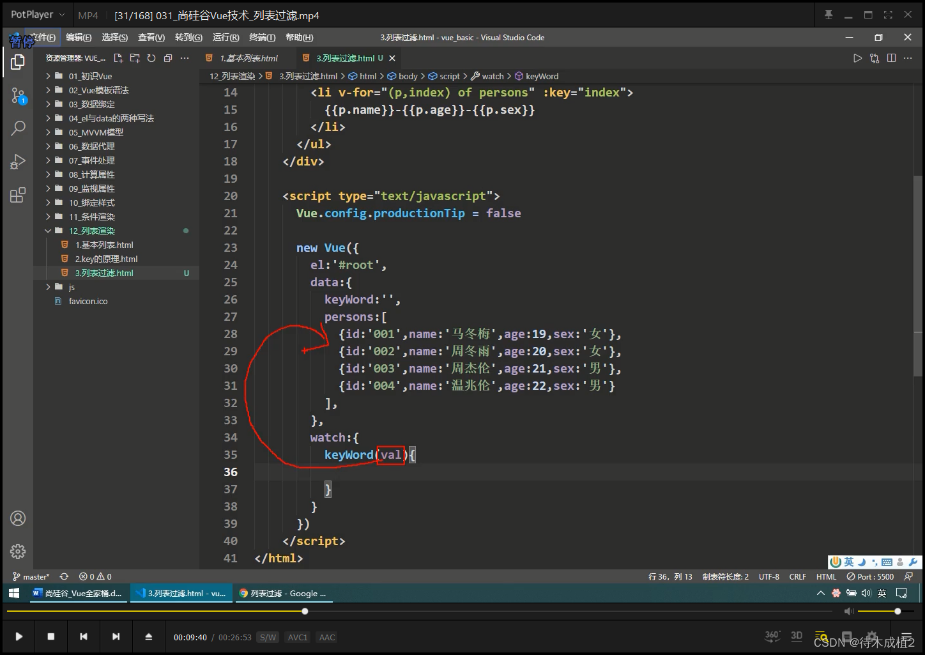Open the Windows Start menu
Viewport: 925px width, 655px height.
click(14, 593)
